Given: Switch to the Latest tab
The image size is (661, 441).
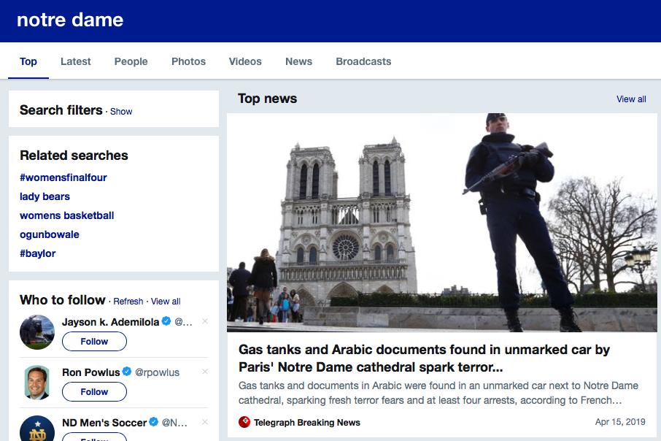Looking at the screenshot, I should click(x=75, y=61).
